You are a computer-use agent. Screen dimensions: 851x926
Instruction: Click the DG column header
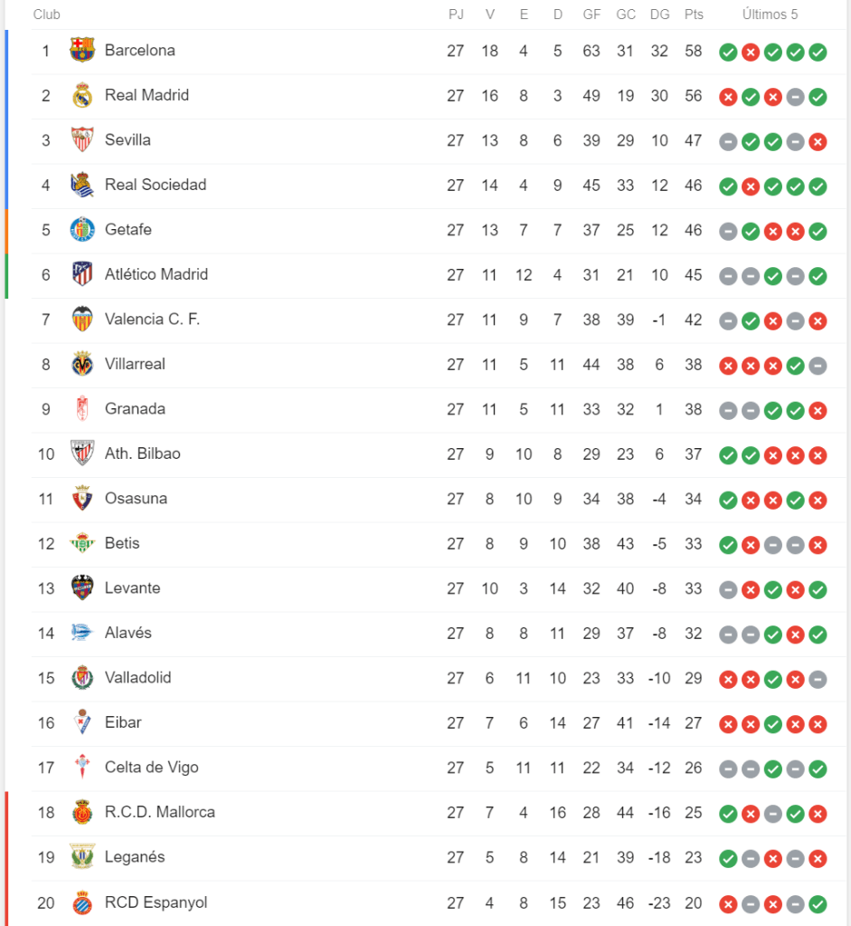click(659, 14)
